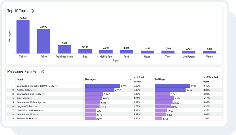Open the ellipsis next to Learn About Bag Policy
Image resolution: width=236 pixels, height=135 pixels.
pyautogui.click(x=43, y=94)
